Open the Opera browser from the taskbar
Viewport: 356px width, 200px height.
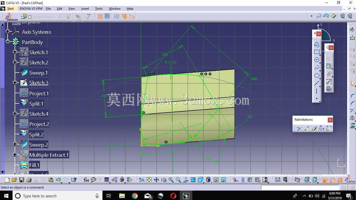173,196
